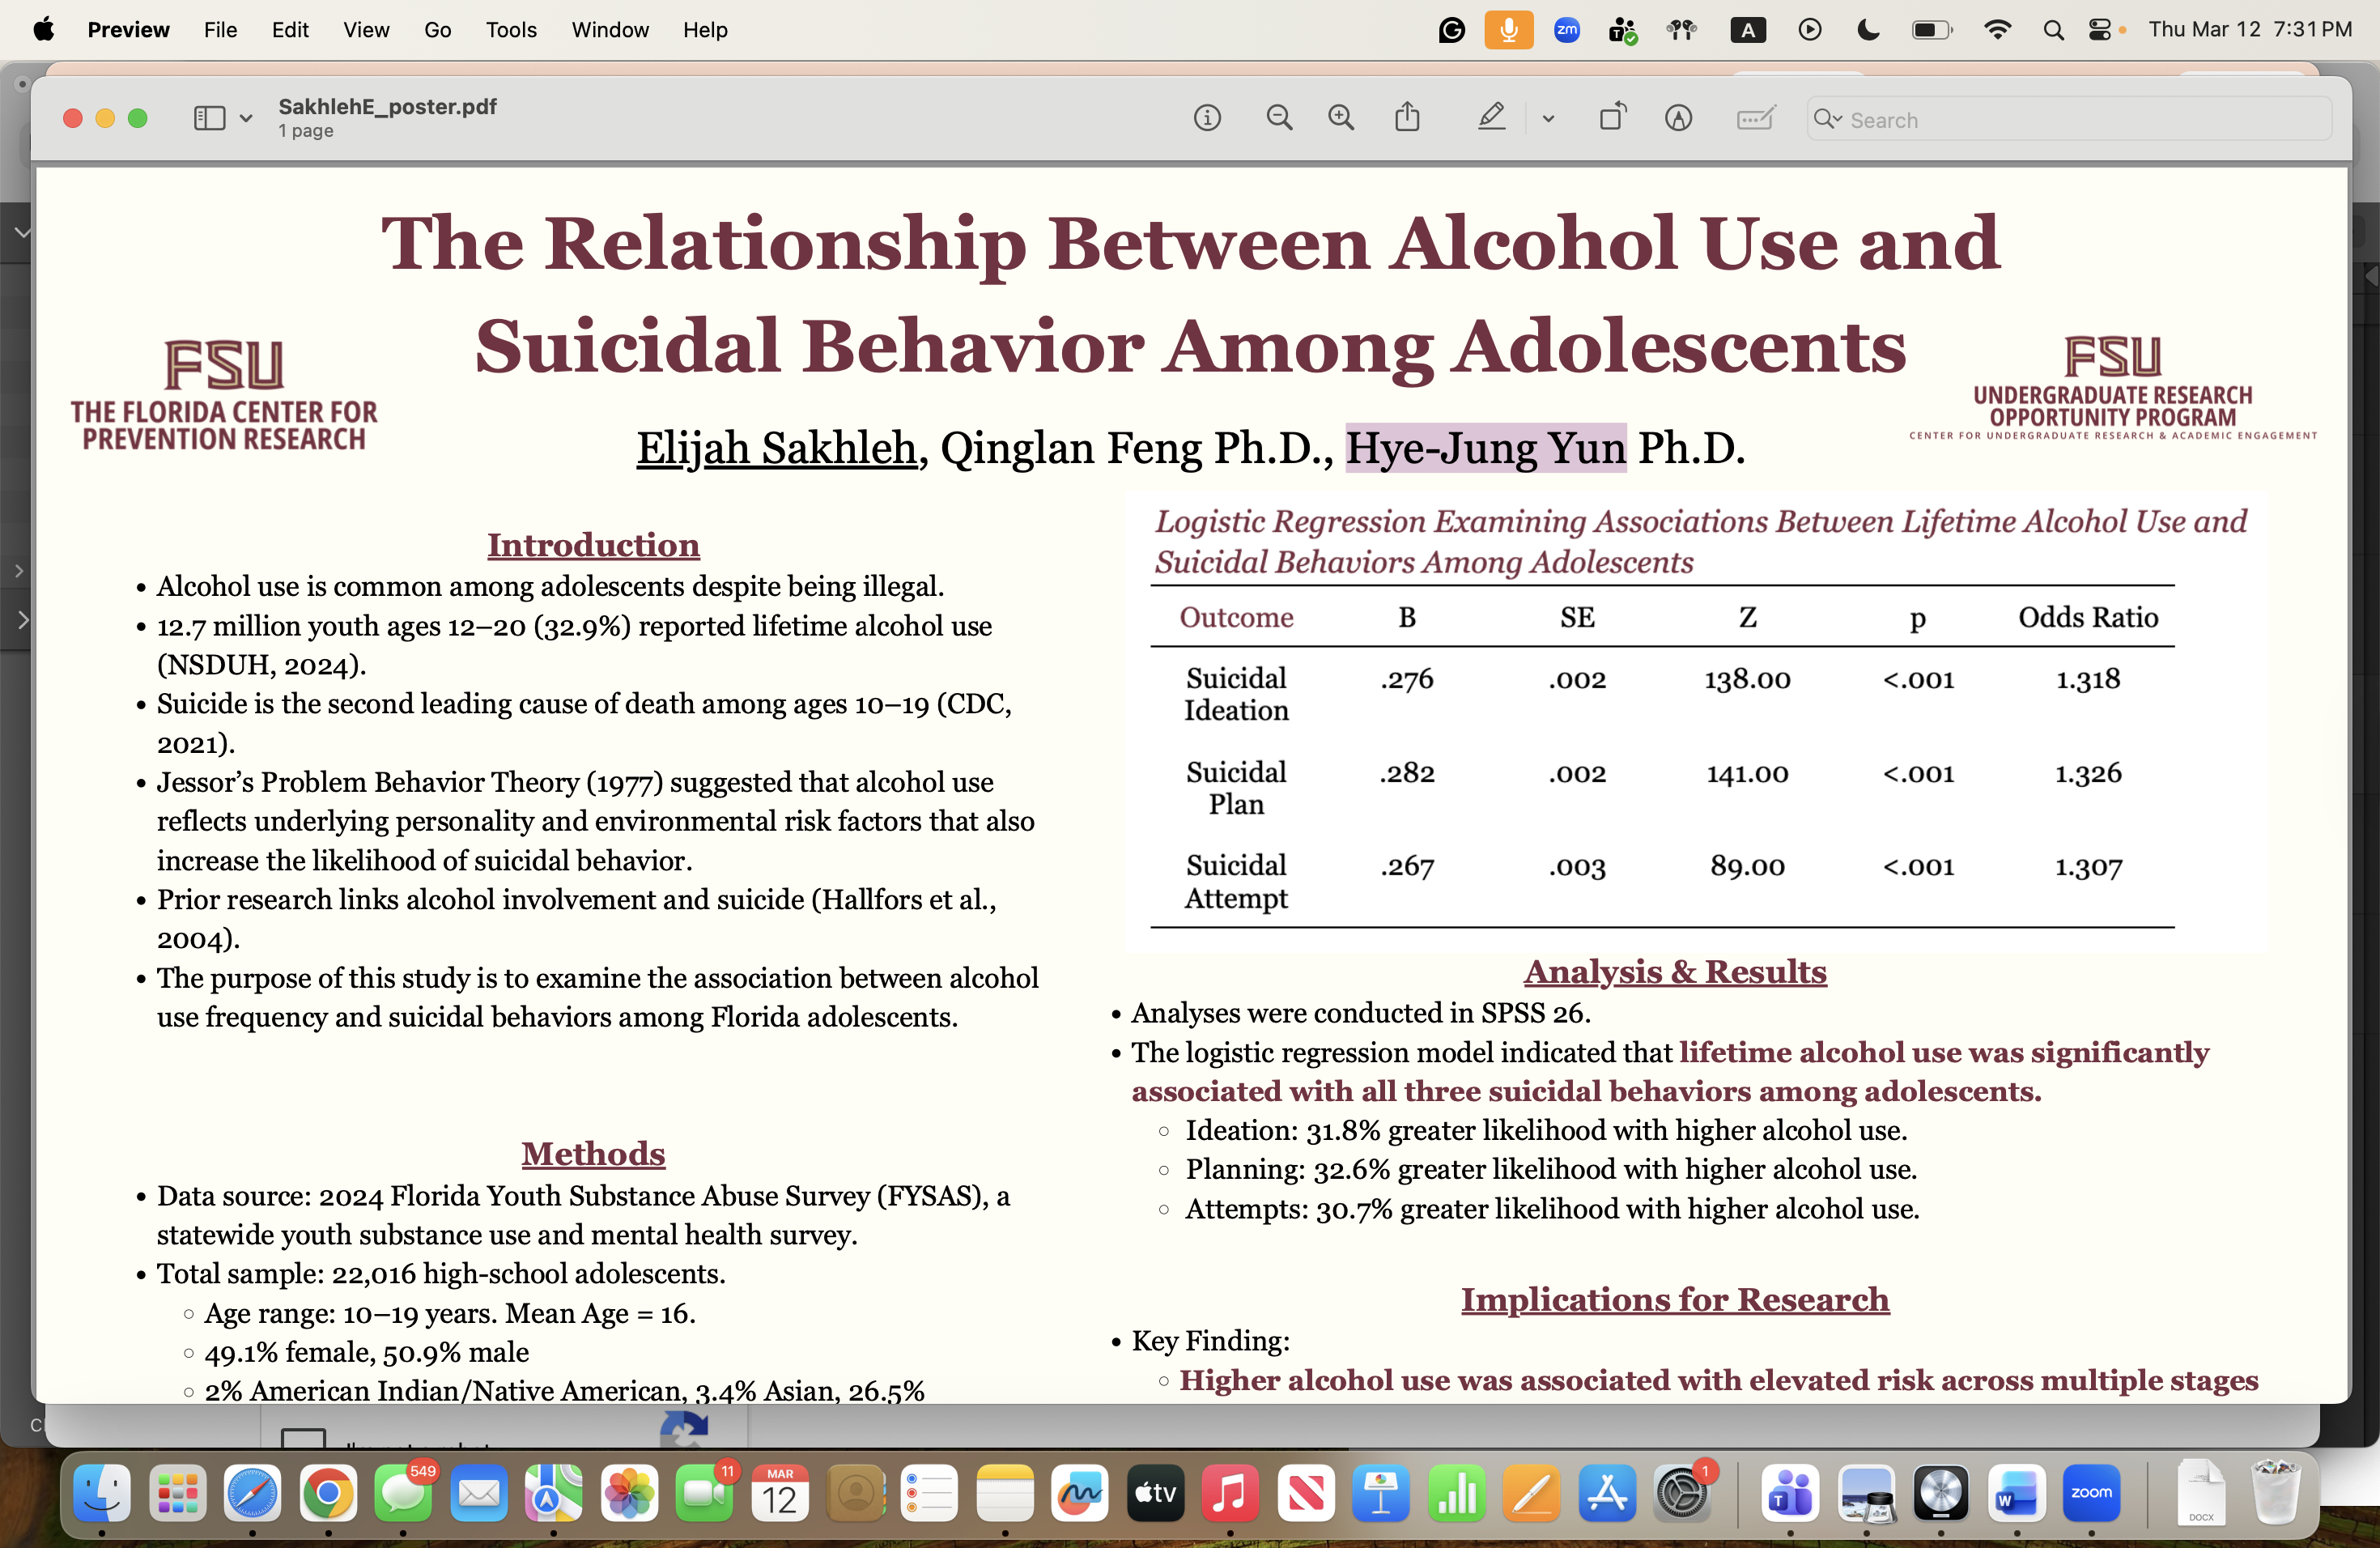
Task: Click the Elijah Sakhleh underlined name
Action: (x=776, y=448)
